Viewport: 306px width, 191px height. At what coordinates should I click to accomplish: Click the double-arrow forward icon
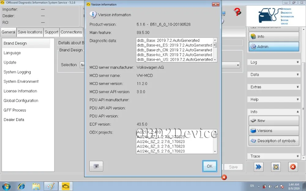(258, 167)
